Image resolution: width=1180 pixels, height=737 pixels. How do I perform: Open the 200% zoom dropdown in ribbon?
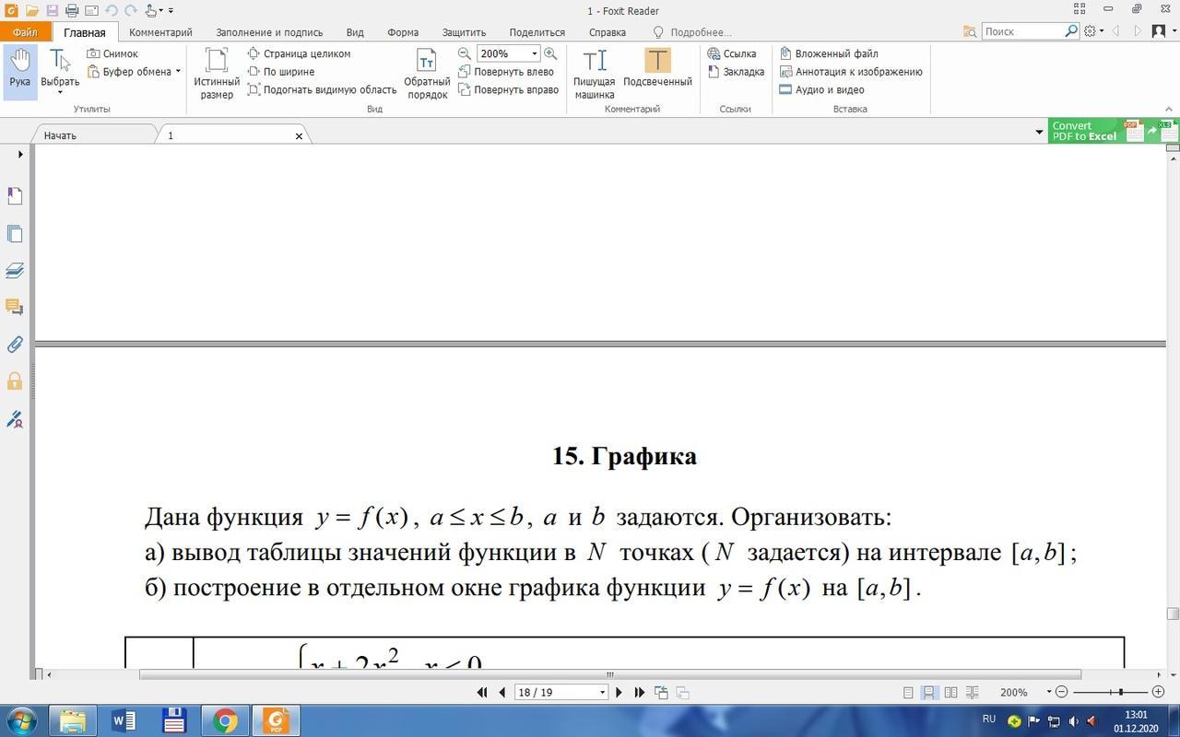point(534,53)
